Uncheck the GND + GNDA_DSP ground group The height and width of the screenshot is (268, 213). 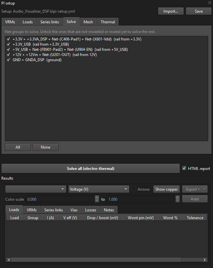(x=8, y=60)
